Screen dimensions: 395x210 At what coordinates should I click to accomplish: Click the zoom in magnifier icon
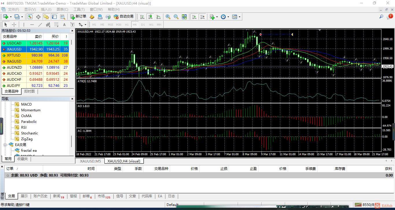tap(168, 17)
